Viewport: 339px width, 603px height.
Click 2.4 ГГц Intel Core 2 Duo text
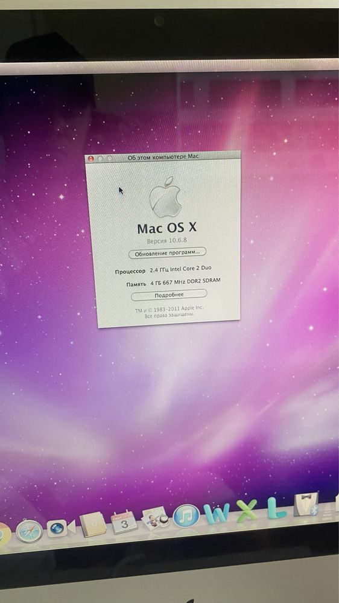tap(180, 269)
